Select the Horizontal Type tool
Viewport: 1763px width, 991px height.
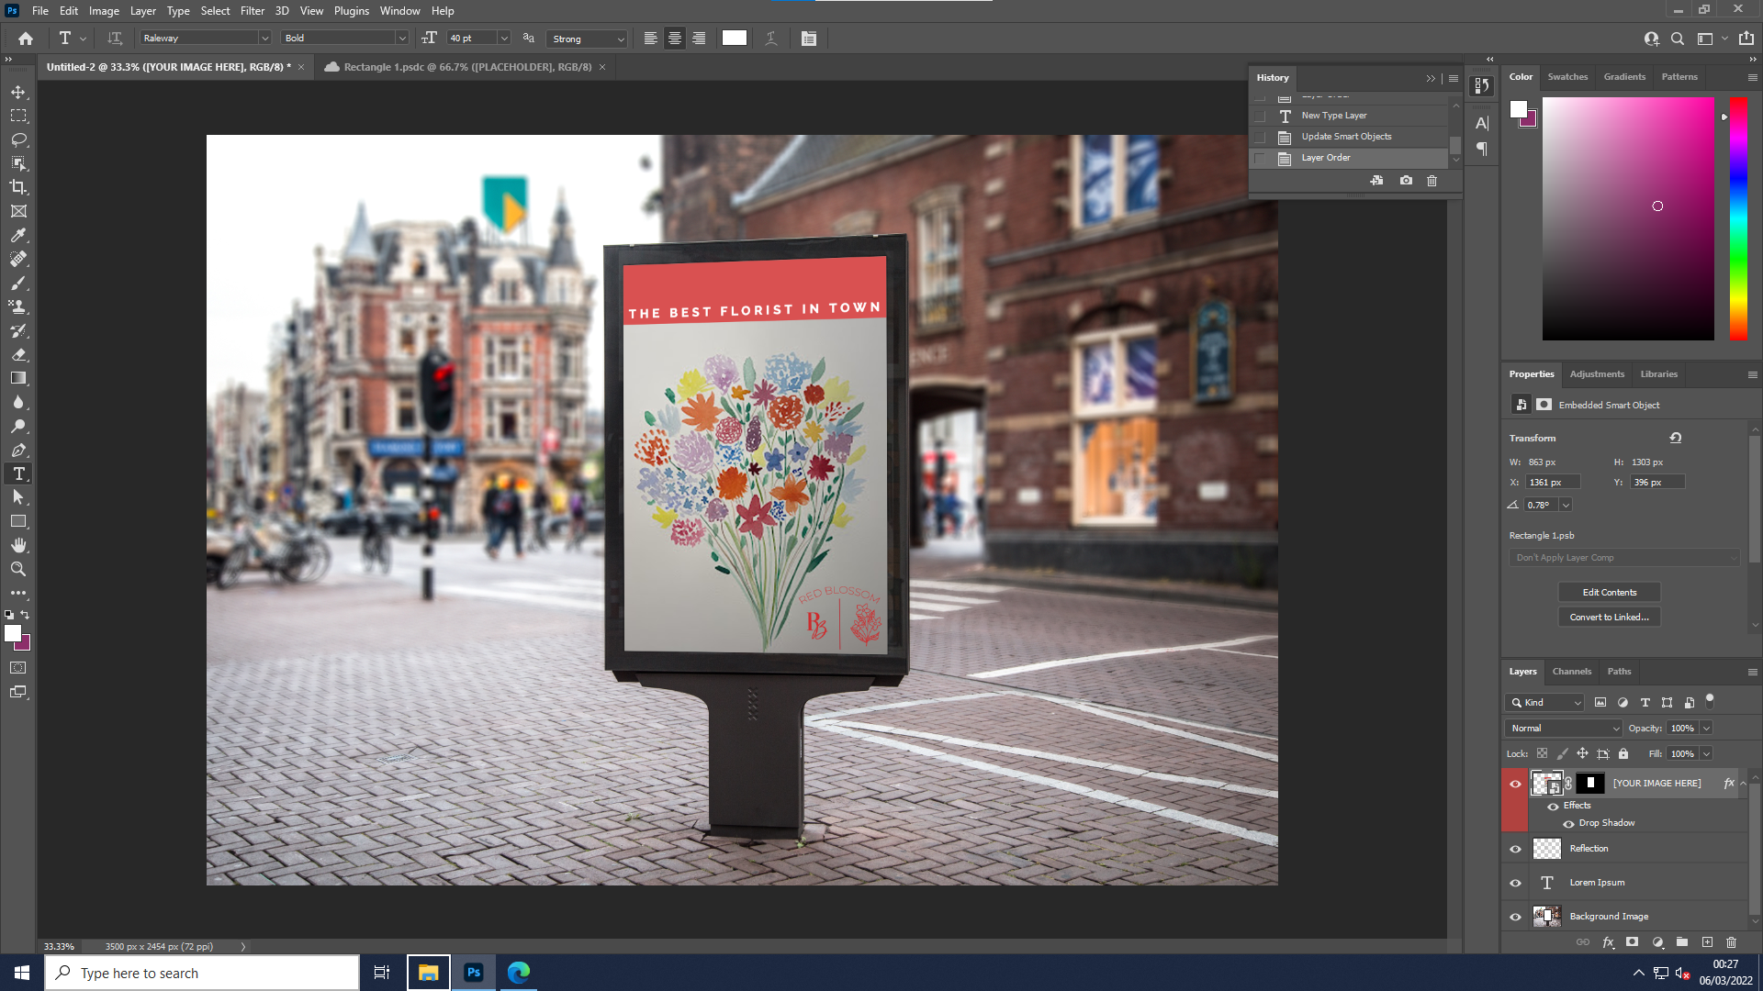(18, 473)
